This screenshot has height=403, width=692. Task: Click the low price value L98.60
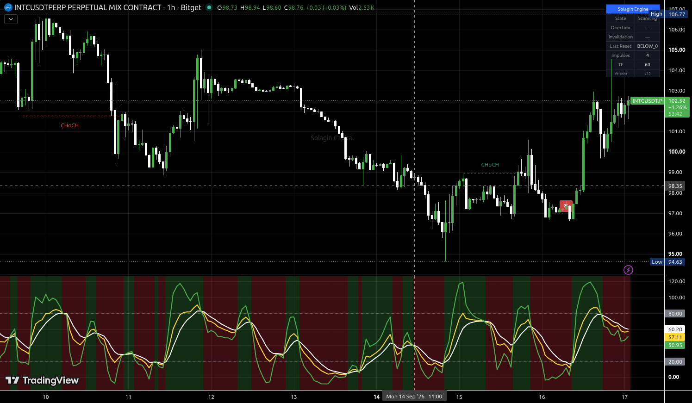[271, 8]
